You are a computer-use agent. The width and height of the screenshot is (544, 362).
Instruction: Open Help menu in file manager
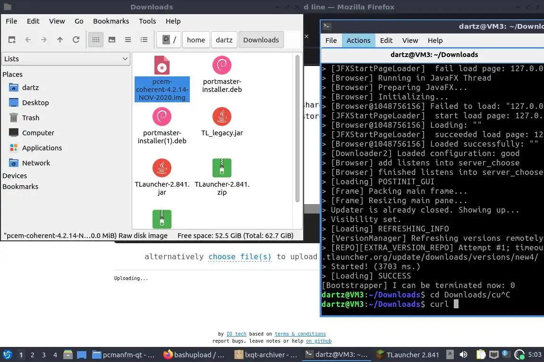coord(173,21)
